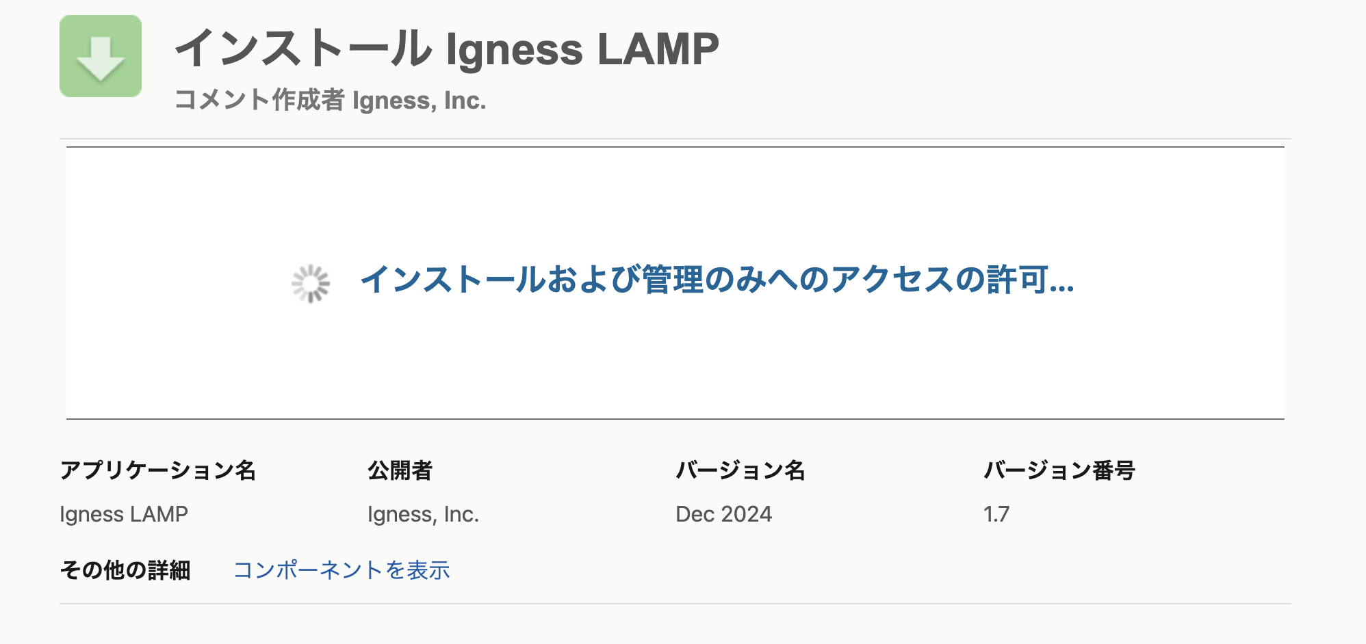
Task: Click the その他の詳細 label
Action: [x=125, y=570]
